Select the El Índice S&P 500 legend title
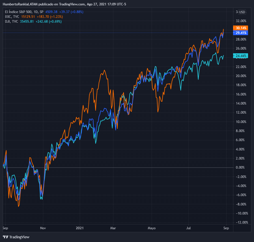The image size is (254, 242). tap(24, 12)
